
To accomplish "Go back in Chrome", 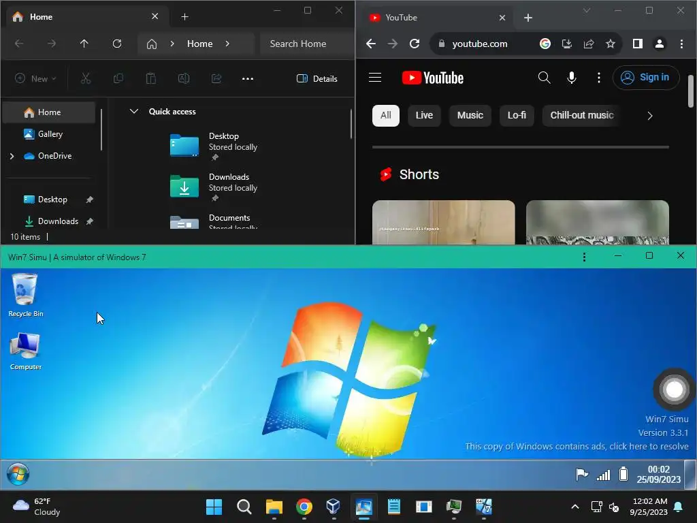I will [x=371, y=44].
